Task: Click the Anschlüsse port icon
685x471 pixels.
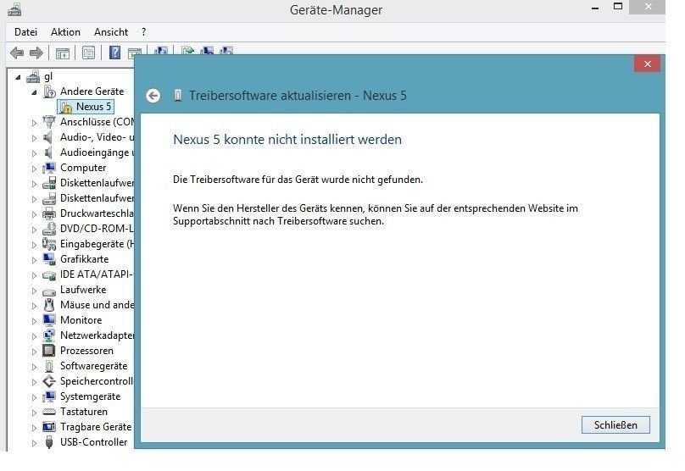Action: click(x=49, y=122)
